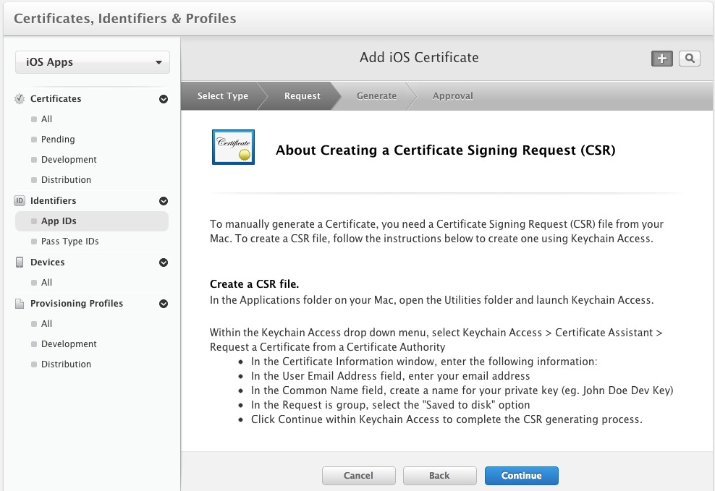Open Pending certificates in the sidebar
715x491 pixels.
58,140
